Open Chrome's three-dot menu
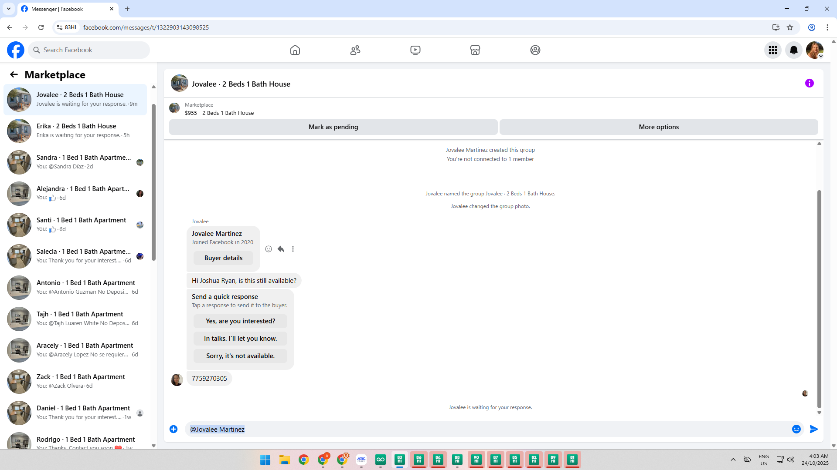 coord(827,27)
